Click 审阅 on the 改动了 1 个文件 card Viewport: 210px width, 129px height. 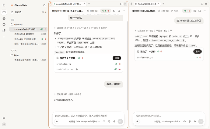coord(198,51)
